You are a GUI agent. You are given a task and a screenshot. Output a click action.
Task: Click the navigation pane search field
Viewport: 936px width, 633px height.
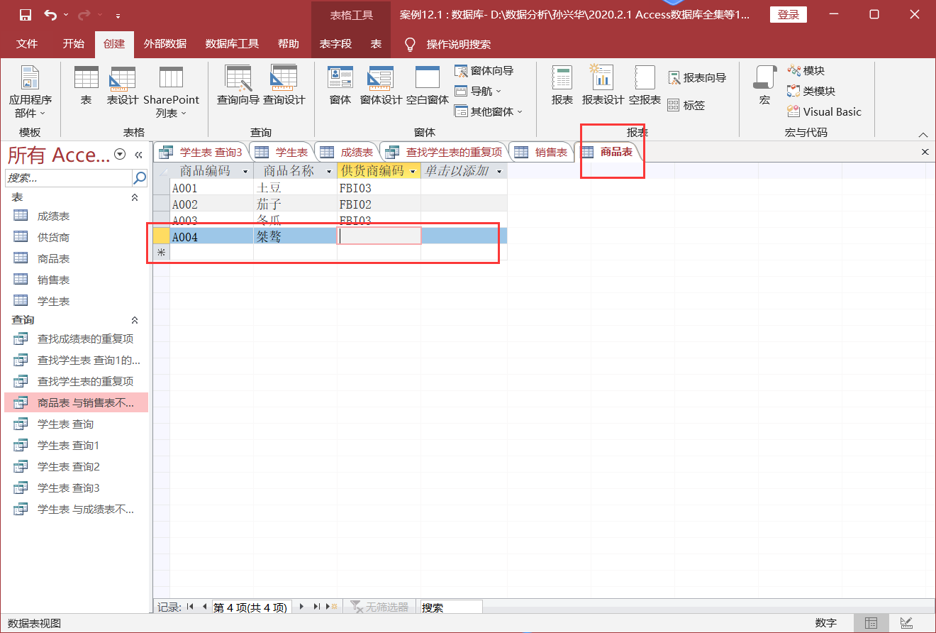point(69,177)
